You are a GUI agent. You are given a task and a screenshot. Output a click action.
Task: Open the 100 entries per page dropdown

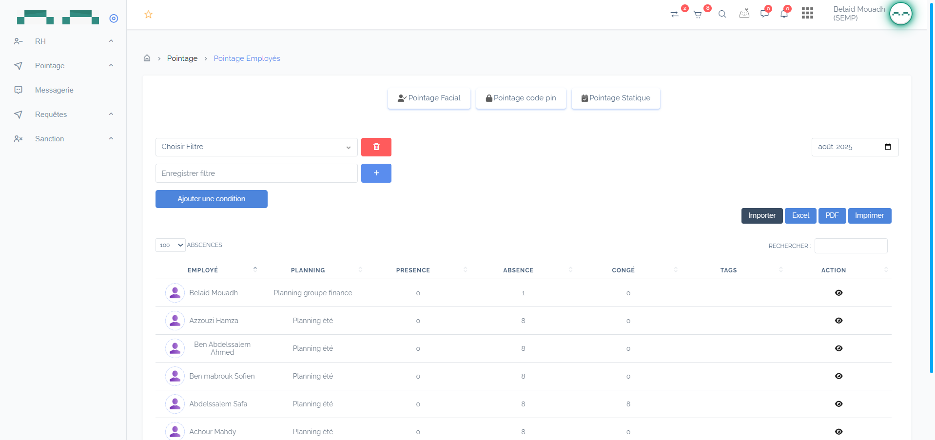pyautogui.click(x=170, y=245)
